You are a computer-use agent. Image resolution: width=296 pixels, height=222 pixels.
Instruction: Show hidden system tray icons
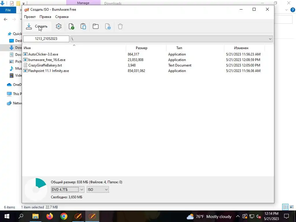[x=238, y=217]
